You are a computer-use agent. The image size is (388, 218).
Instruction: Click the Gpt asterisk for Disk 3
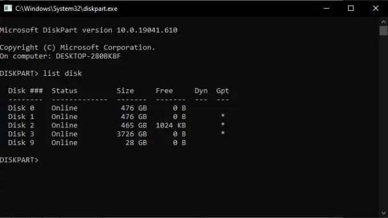point(223,133)
